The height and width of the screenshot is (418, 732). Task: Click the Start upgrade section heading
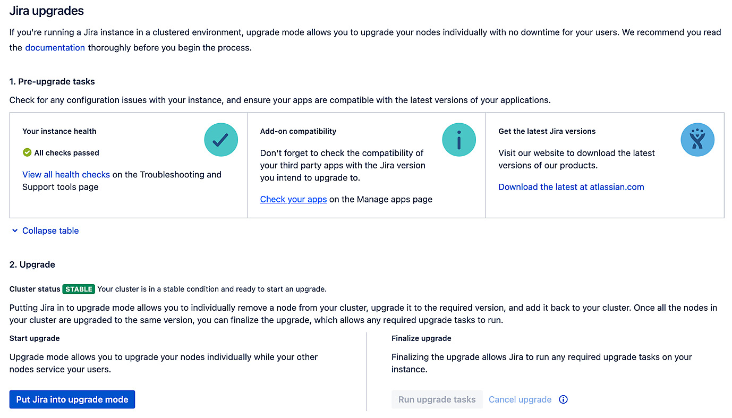coord(34,338)
